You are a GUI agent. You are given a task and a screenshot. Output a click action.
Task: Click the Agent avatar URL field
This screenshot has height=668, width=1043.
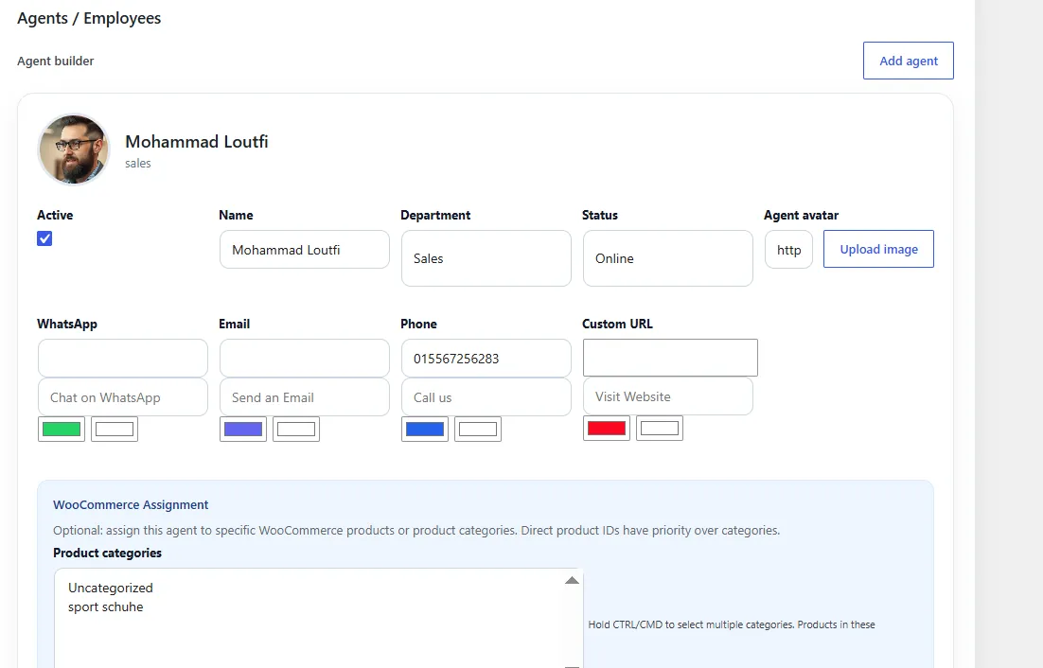789,249
